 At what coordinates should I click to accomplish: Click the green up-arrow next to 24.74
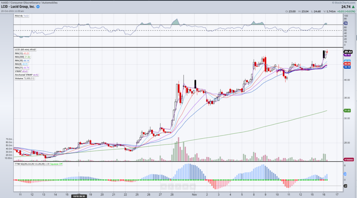[x=354, y=7]
